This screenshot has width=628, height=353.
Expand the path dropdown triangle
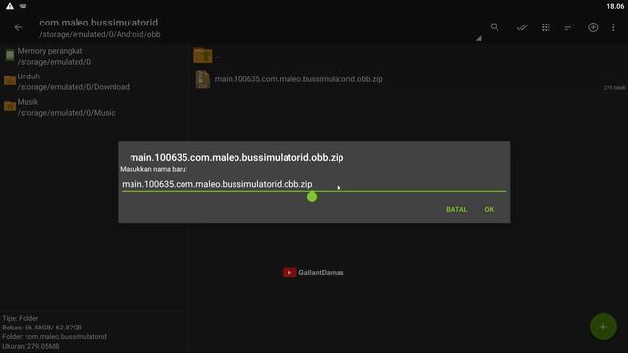[478, 38]
